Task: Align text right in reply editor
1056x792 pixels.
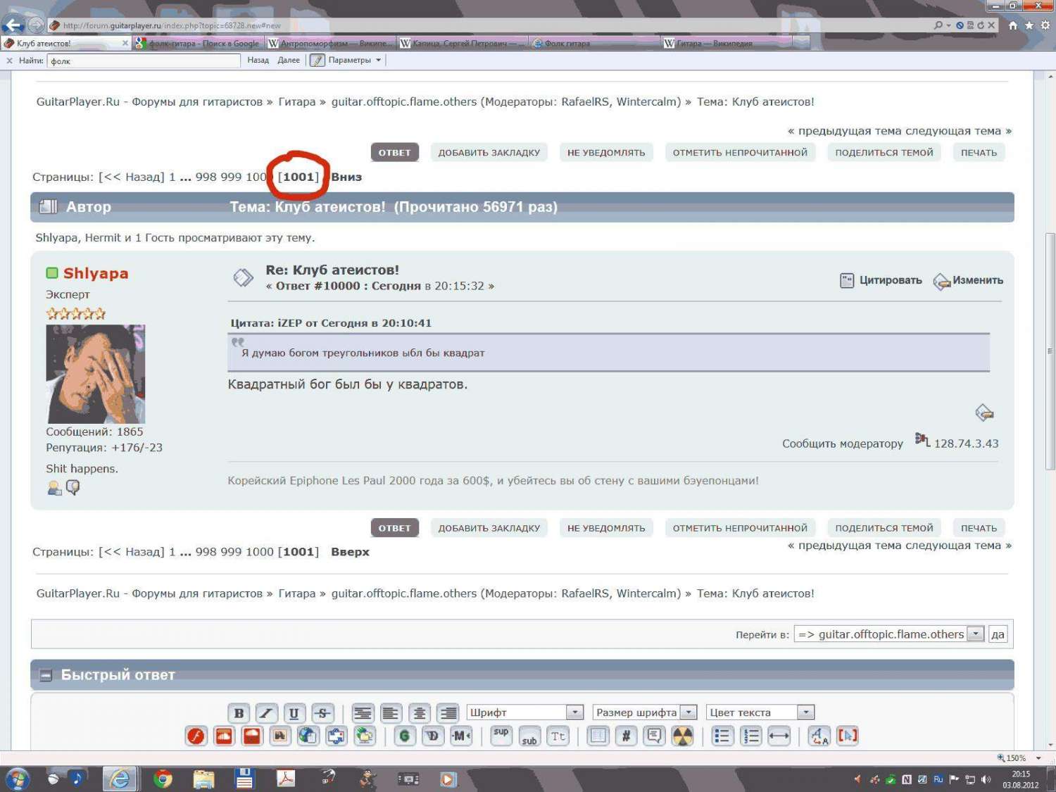Action: coord(448,713)
